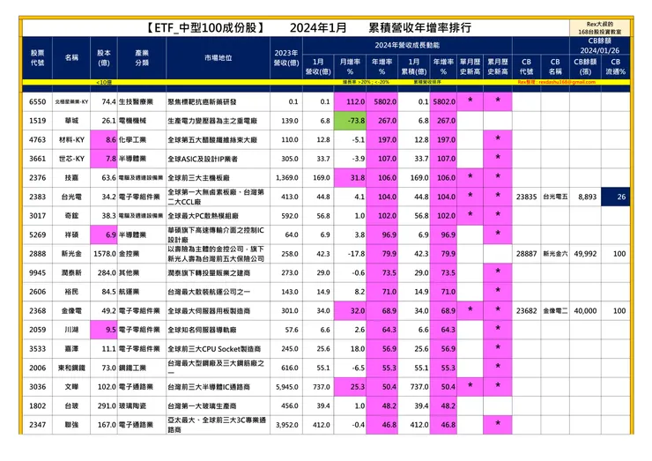Select market position 全球ASIC及設計IP業者
This screenshot has width=652, height=461.
tap(203, 159)
